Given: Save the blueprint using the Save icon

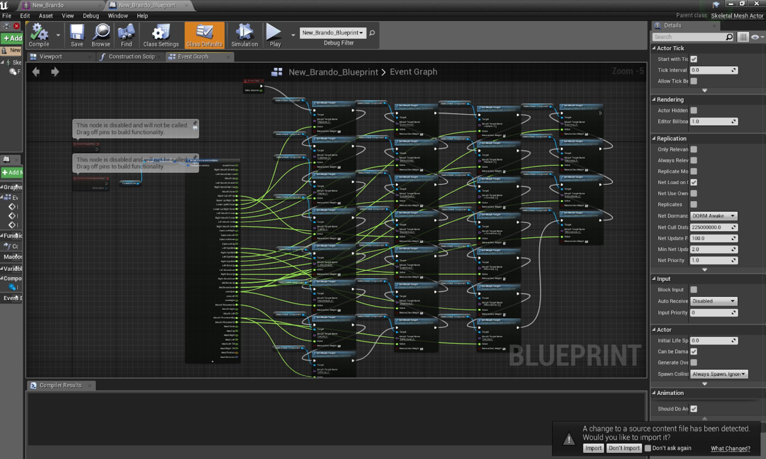Looking at the screenshot, I should pyautogui.click(x=77, y=35).
